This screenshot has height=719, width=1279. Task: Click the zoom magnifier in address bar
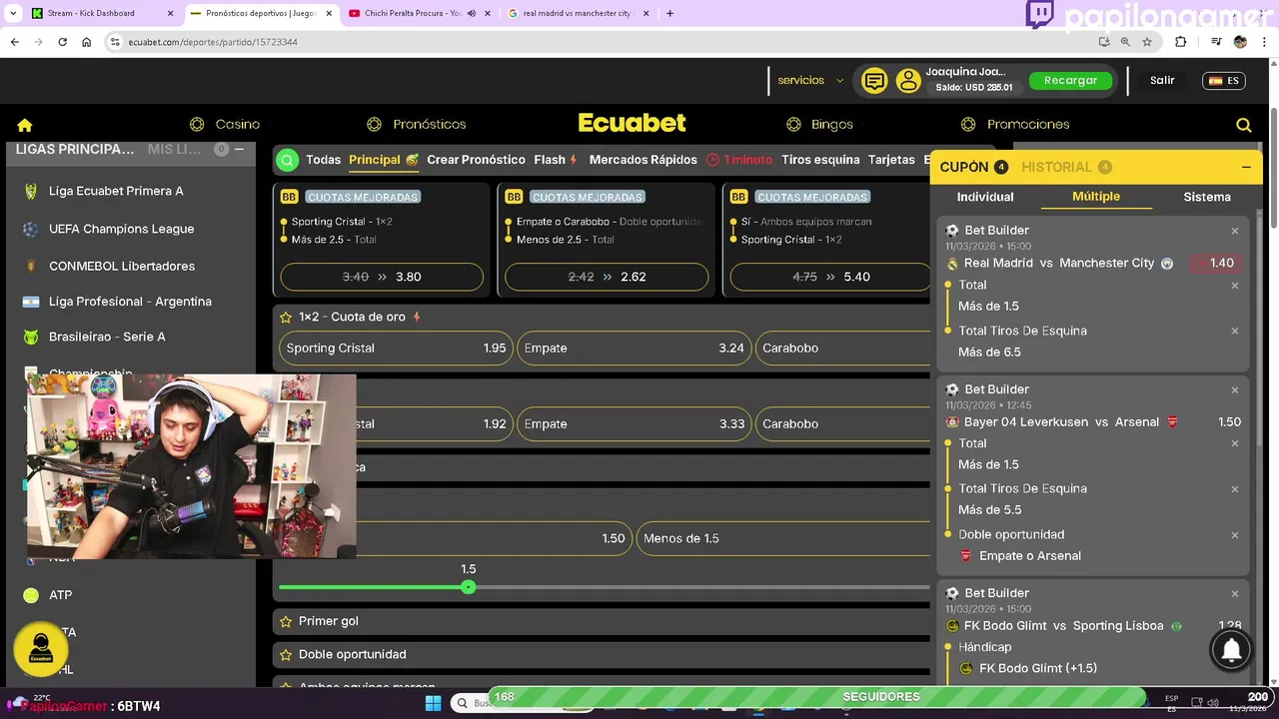pos(1125,42)
